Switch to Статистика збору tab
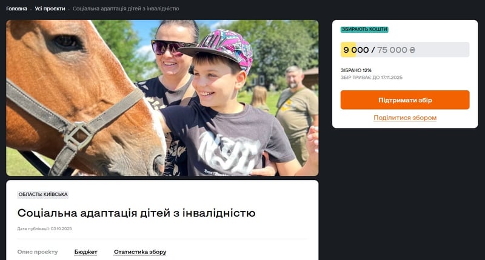 point(140,252)
